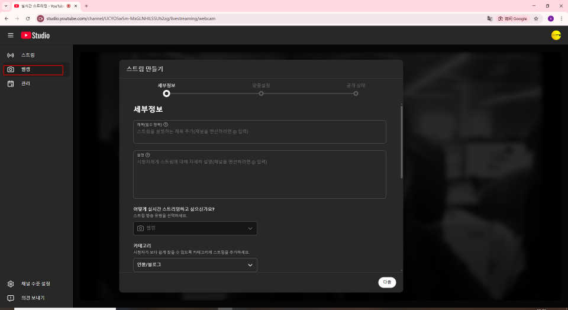Viewport: 568px width, 310px height.
Task: Open the yellow channel avatar menu
Action: [556, 35]
